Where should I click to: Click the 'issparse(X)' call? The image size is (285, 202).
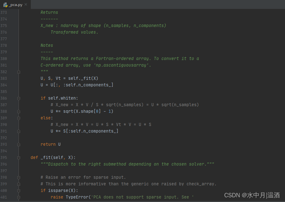(x=62, y=190)
